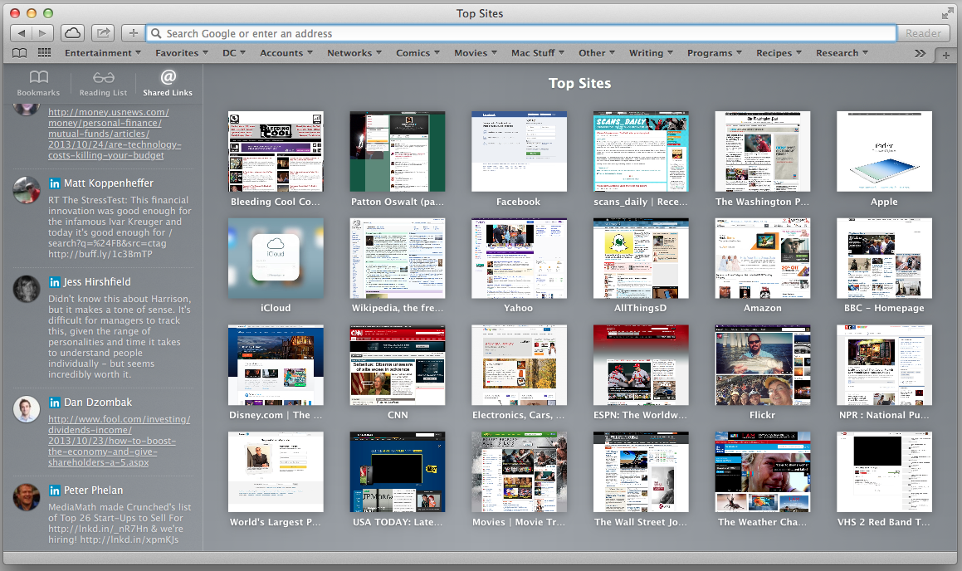962x571 pixels.
Task: Open the money.usnews.com shared link
Action: pyautogui.click(x=115, y=134)
